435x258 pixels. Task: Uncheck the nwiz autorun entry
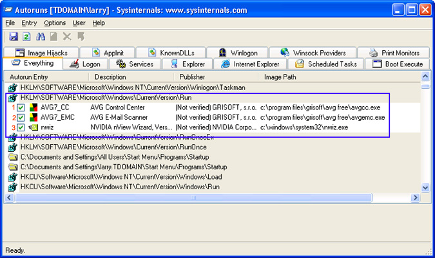point(21,127)
